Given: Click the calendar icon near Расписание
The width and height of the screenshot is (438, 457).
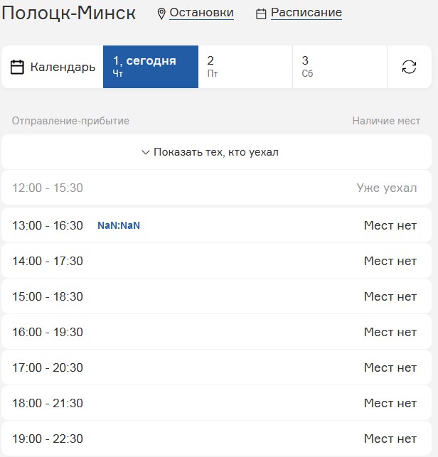Looking at the screenshot, I should (261, 14).
